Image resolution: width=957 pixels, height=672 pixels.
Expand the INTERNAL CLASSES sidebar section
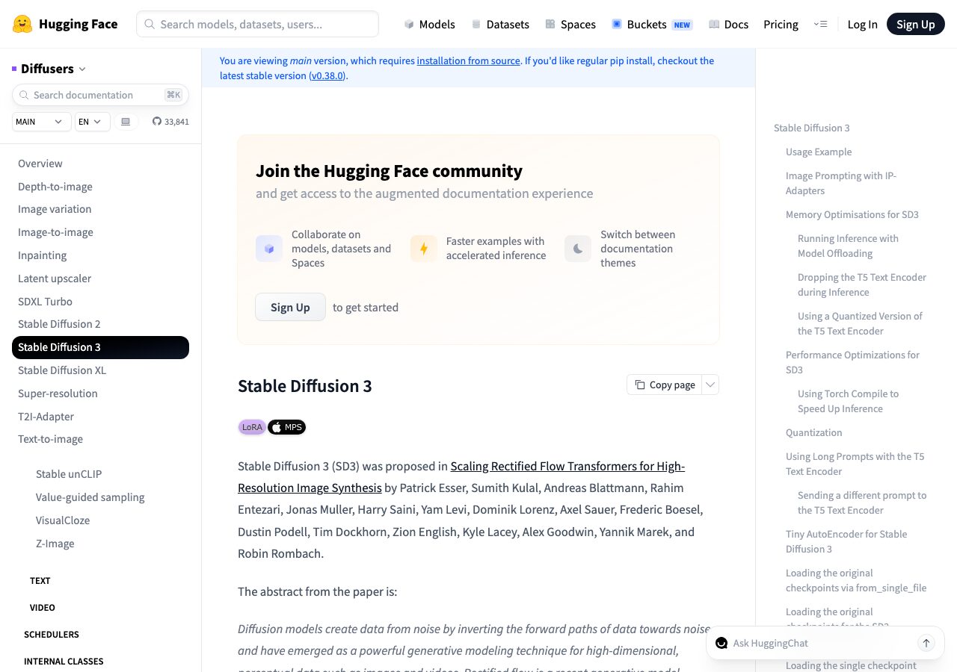pos(64,662)
